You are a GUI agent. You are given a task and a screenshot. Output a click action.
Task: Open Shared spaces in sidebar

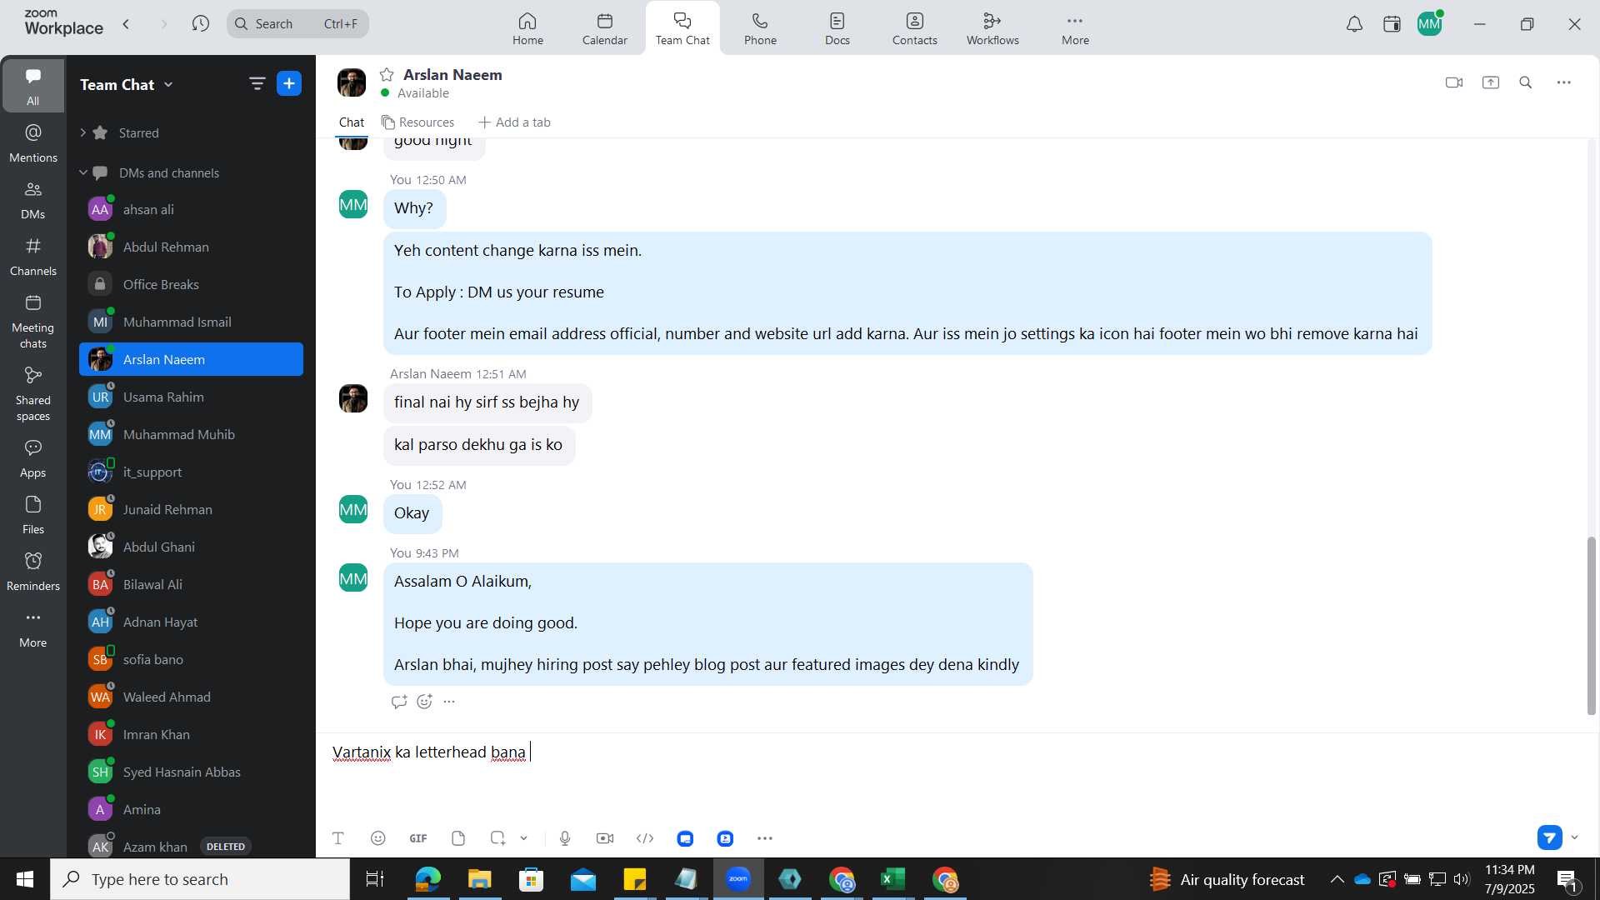[33, 394]
